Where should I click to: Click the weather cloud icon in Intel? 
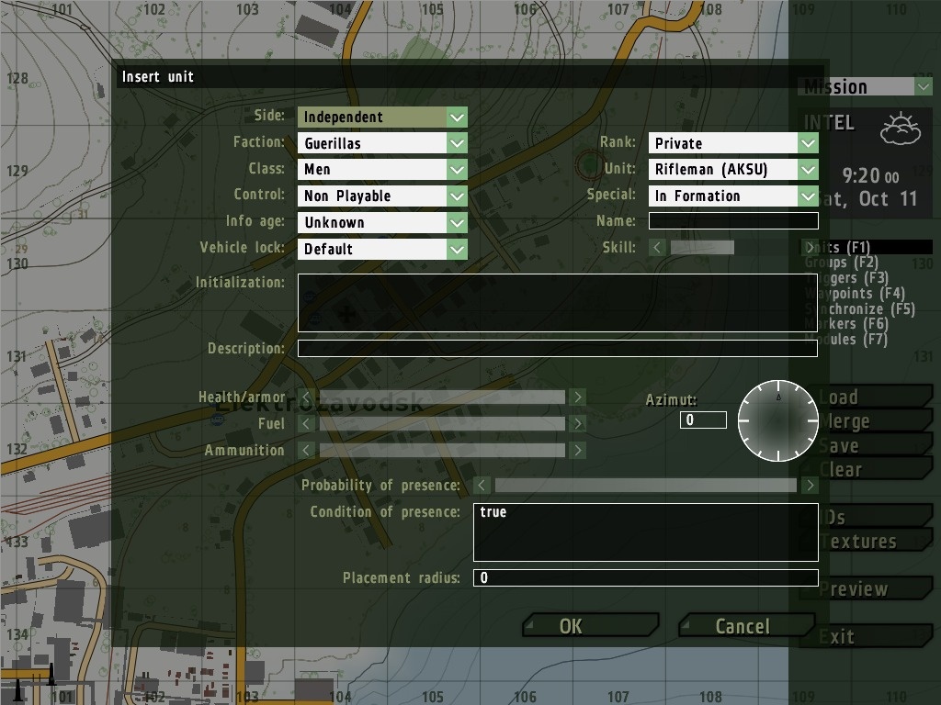click(901, 130)
